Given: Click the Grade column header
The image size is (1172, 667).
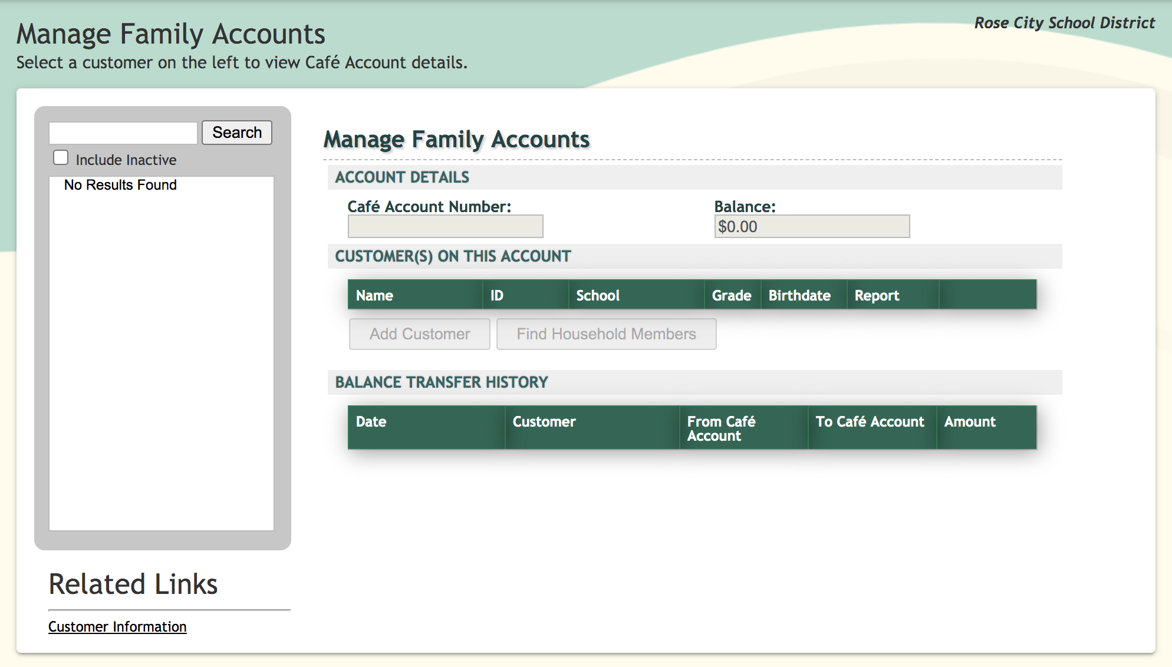Looking at the screenshot, I should 731,295.
